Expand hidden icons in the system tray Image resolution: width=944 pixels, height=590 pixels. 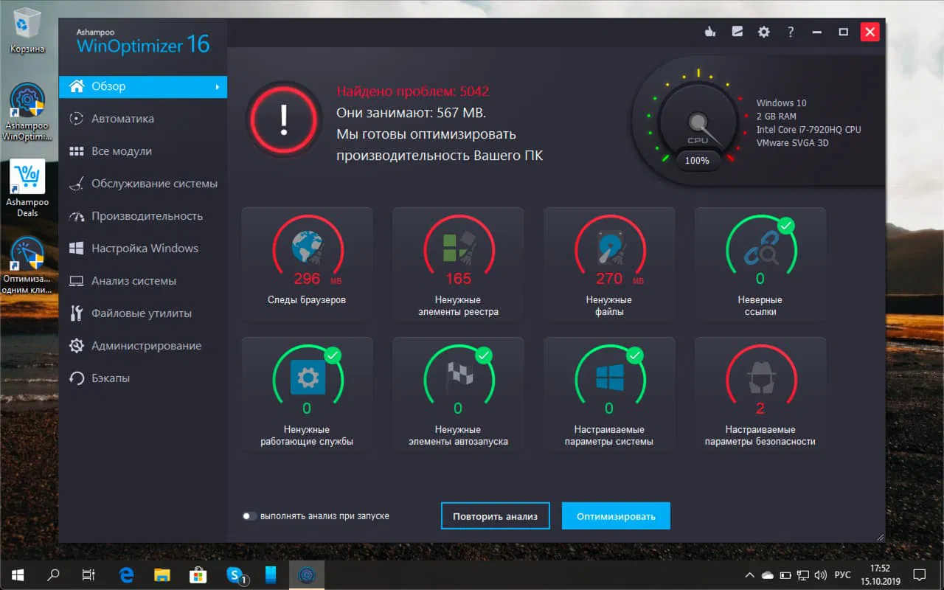pos(749,575)
